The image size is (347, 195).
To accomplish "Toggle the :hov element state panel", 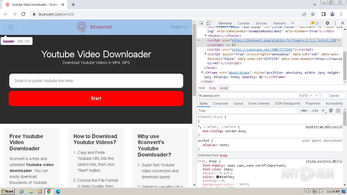I will click(304, 110).
